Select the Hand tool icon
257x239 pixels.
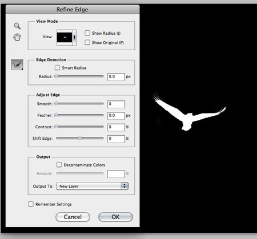coord(17,37)
